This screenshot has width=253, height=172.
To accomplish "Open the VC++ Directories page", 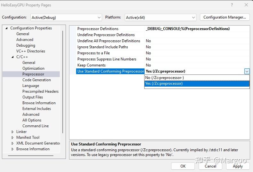I will click(31, 51).
